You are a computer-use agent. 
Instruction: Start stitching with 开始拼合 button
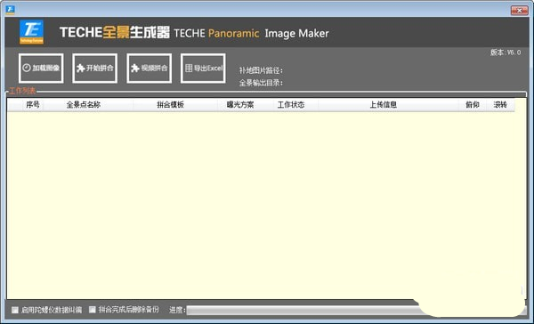pos(94,69)
